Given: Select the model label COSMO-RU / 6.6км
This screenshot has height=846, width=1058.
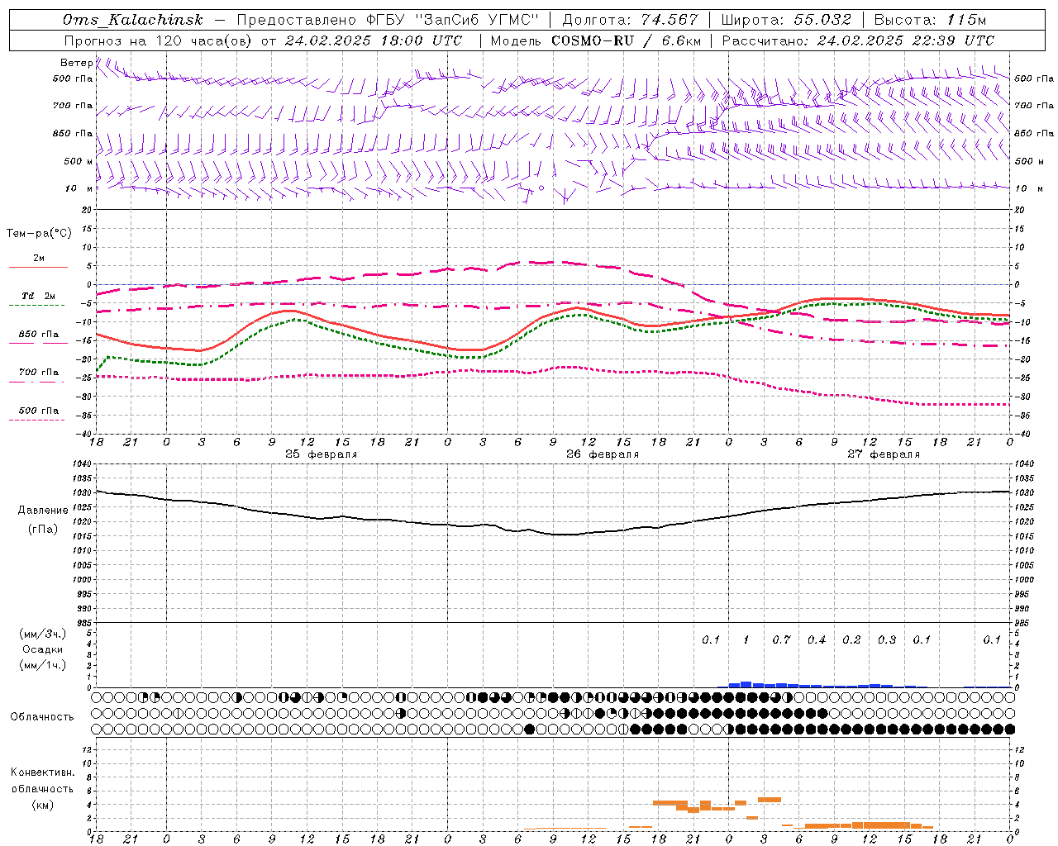Looking at the screenshot, I should (626, 40).
